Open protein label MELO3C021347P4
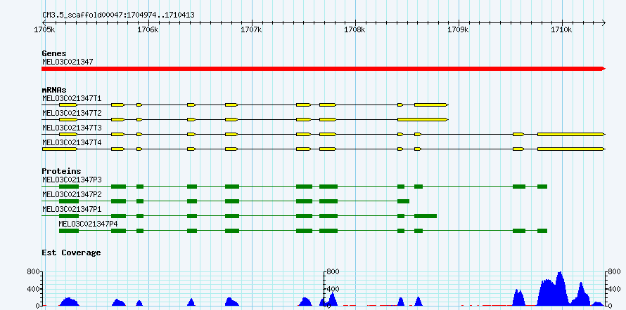Image resolution: width=626 pixels, height=310 pixels. 88,224
